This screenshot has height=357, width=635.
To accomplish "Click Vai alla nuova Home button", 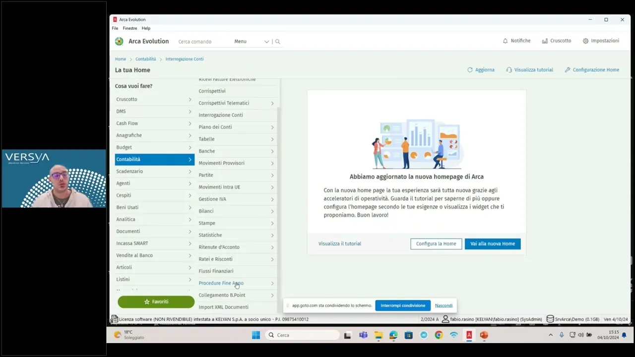I will tap(493, 243).
